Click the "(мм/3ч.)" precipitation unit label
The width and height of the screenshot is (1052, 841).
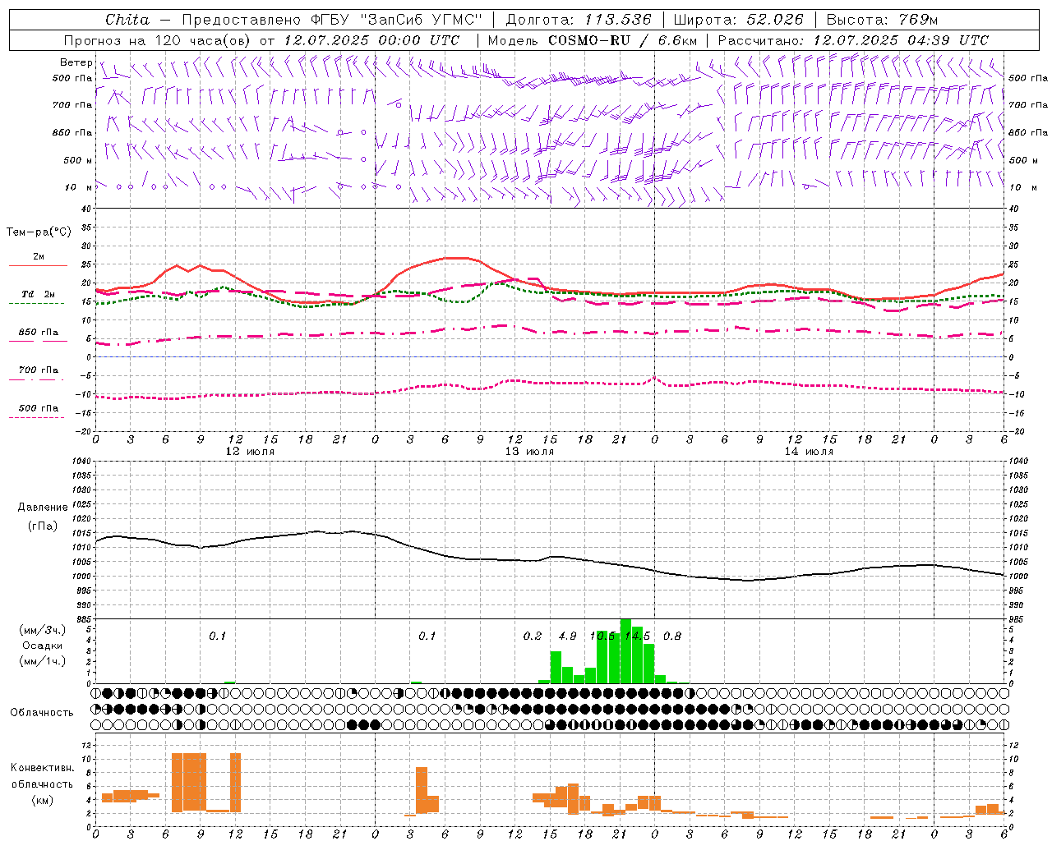[42, 630]
